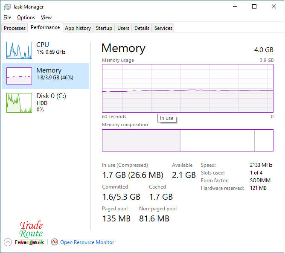Click the Memory composition bar

[x=188, y=140]
